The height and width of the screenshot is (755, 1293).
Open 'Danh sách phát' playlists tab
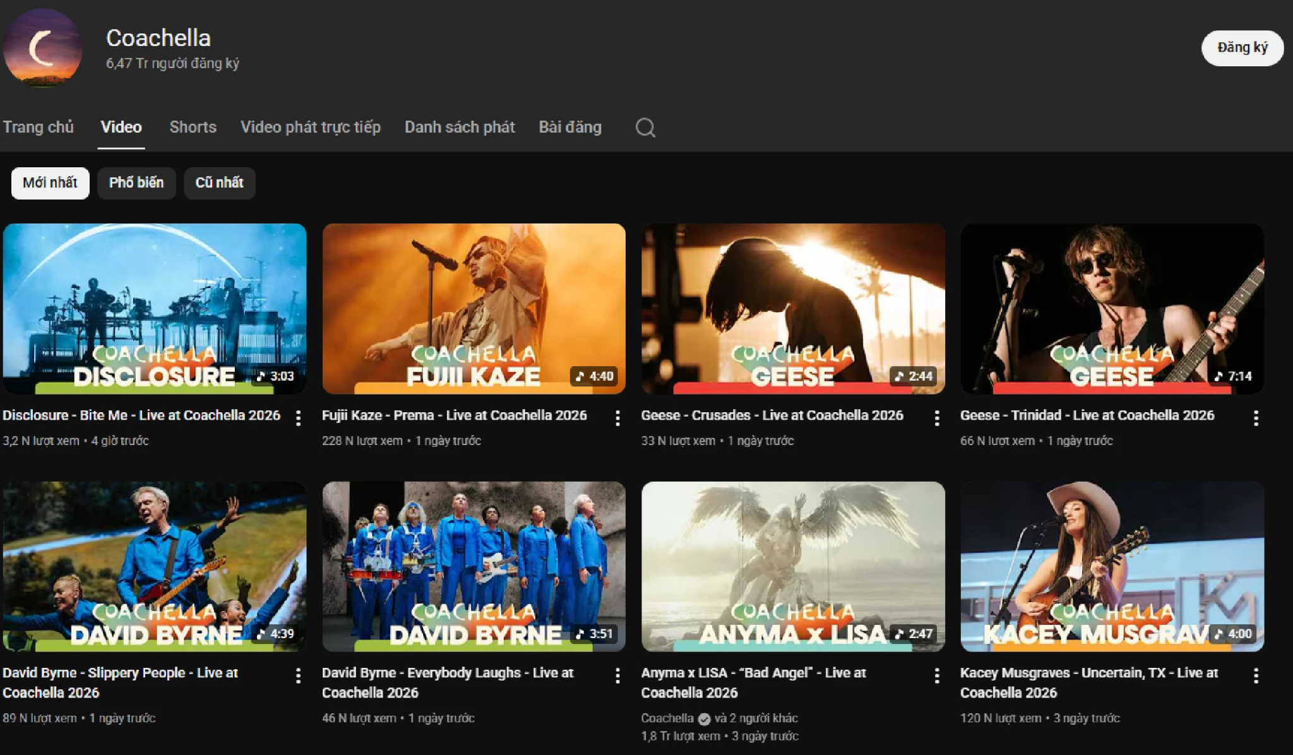[460, 128]
